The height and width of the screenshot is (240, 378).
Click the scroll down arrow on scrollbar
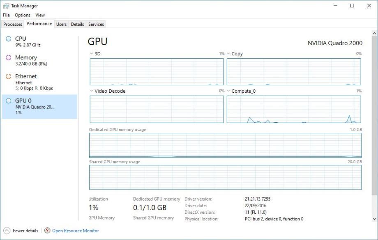[374, 219]
